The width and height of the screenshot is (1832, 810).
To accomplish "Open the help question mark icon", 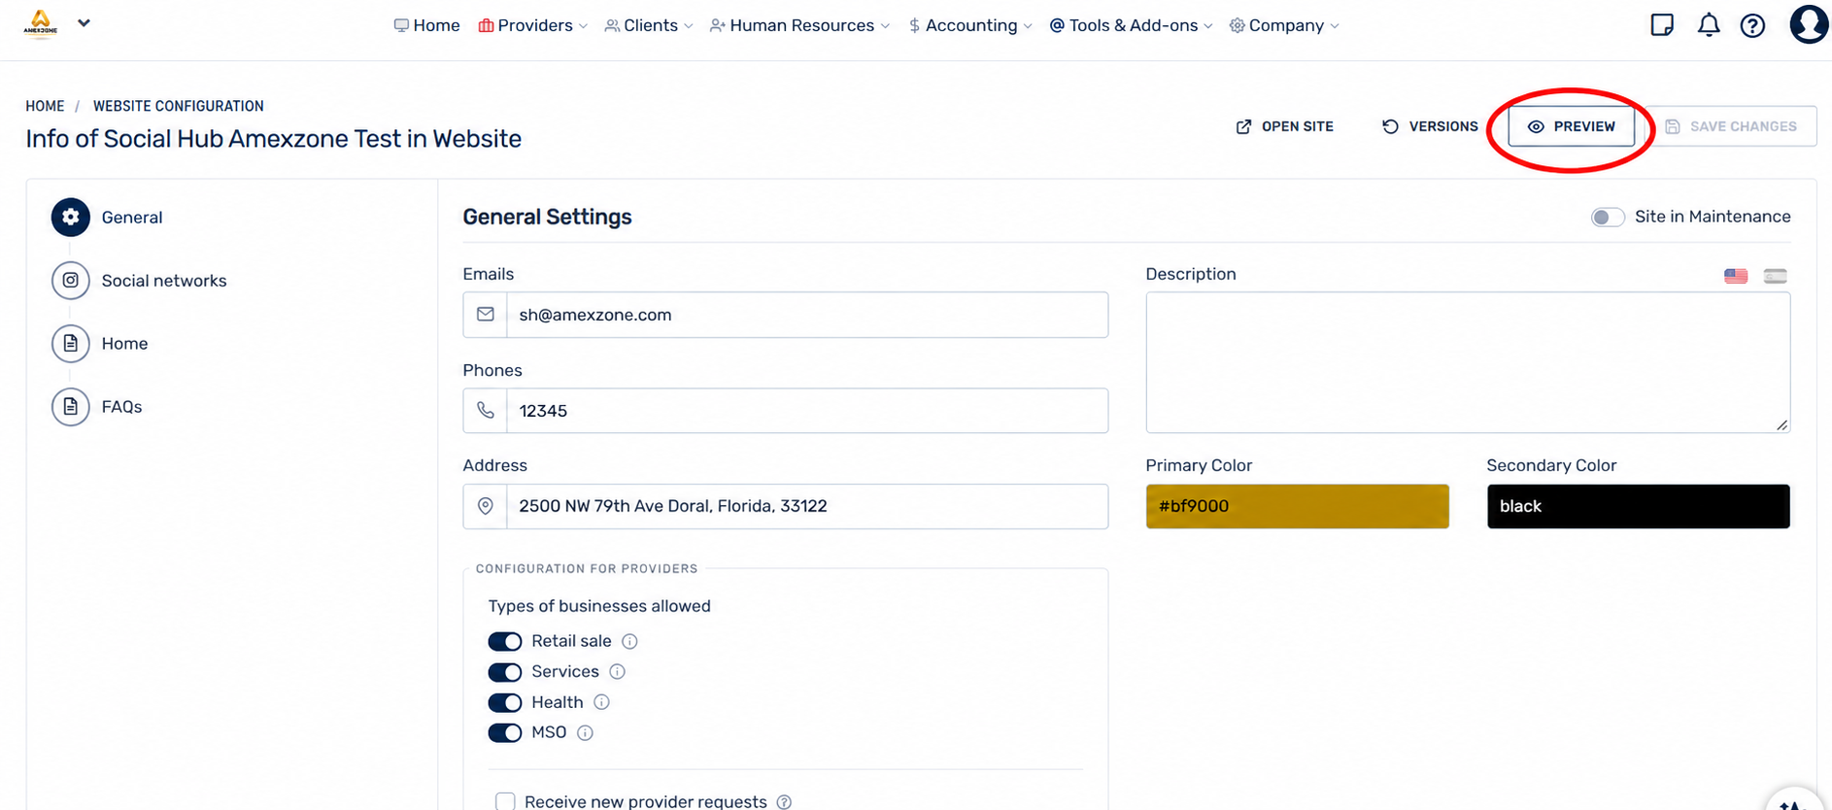I will (1752, 25).
